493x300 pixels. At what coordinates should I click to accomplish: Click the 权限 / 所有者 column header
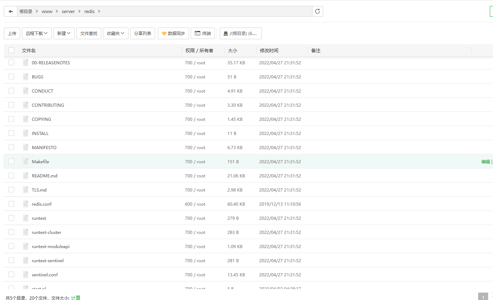(200, 51)
